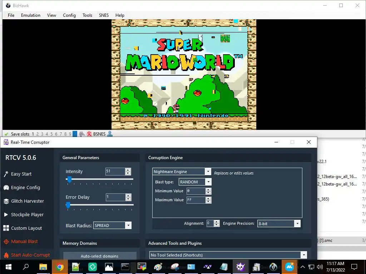Click the blue user icon beside BSNES
This screenshot has width=366, height=274.
[110, 134]
